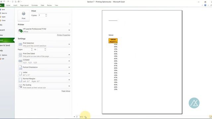Switch to the Insert ribbon tab
Image resolution: width=212 pixels, height=119 pixels.
pos(15,5)
